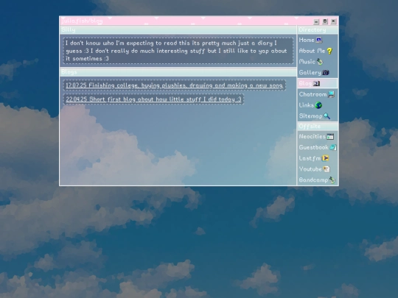Click the music icon beside Bandcamp
The image size is (398, 298).
332,180
